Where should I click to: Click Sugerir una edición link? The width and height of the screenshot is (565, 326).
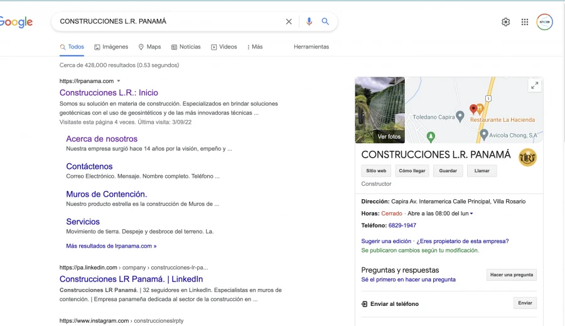coord(386,241)
